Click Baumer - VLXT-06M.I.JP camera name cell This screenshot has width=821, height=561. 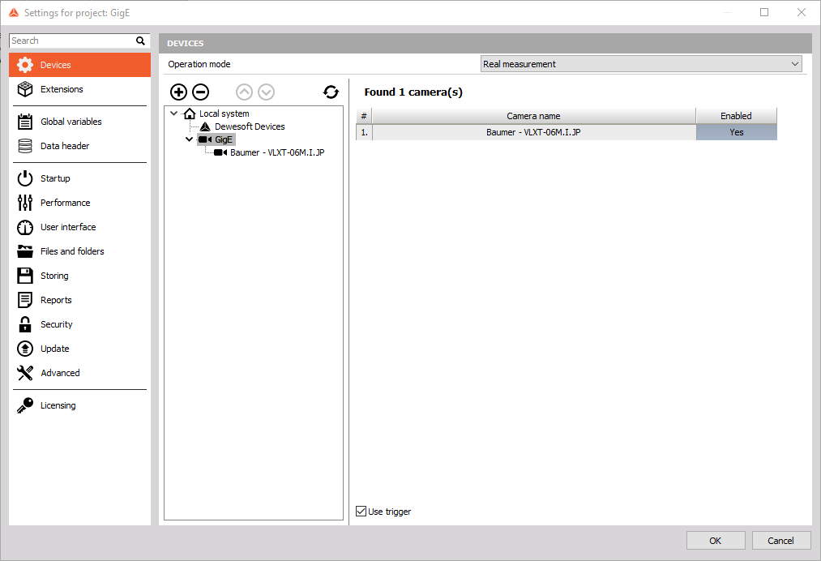533,132
